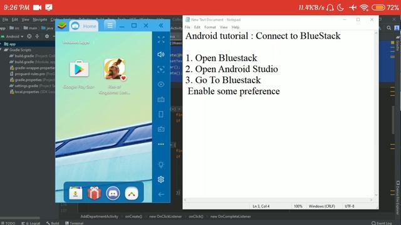Screen dimensions: 401x225
Task: Click the '100%' zoom status in Notepad
Action: (x=298, y=206)
